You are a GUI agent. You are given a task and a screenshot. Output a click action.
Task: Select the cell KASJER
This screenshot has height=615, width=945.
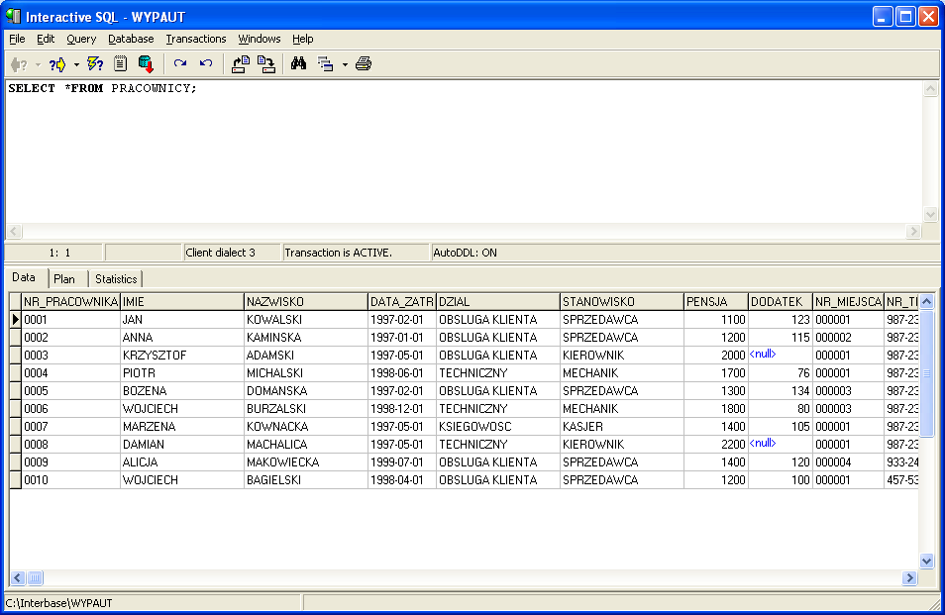click(x=622, y=427)
